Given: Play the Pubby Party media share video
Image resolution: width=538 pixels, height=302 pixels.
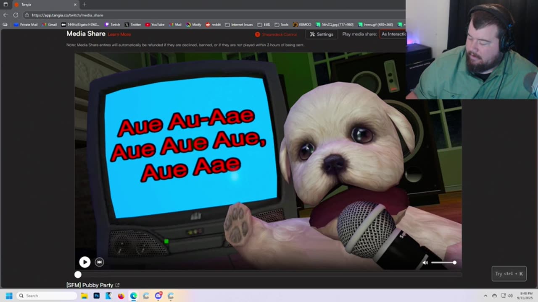Looking at the screenshot, I should click(x=84, y=262).
